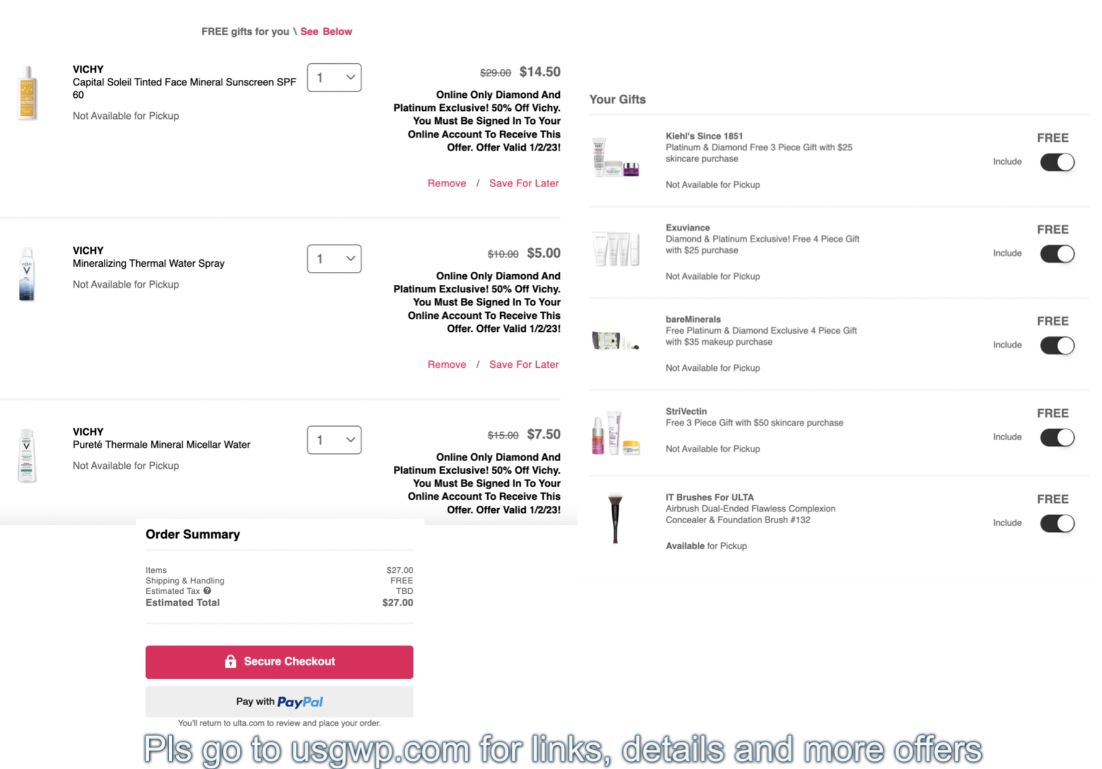
Task: View the IT Brushes concealer brush image
Action: (x=615, y=518)
